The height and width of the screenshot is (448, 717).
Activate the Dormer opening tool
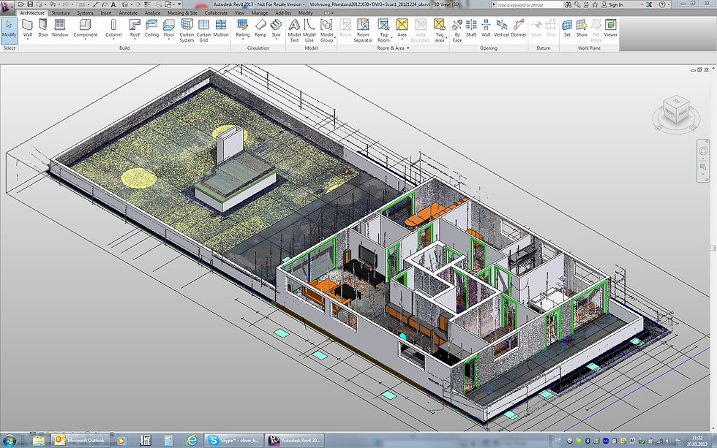pos(519,29)
